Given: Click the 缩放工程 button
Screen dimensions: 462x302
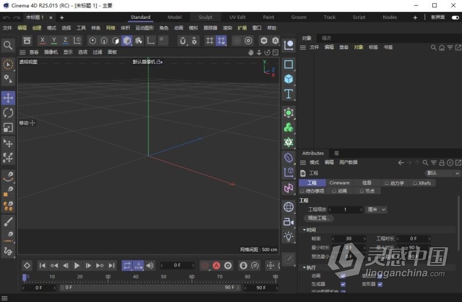Looking at the screenshot, I should tap(318, 218).
